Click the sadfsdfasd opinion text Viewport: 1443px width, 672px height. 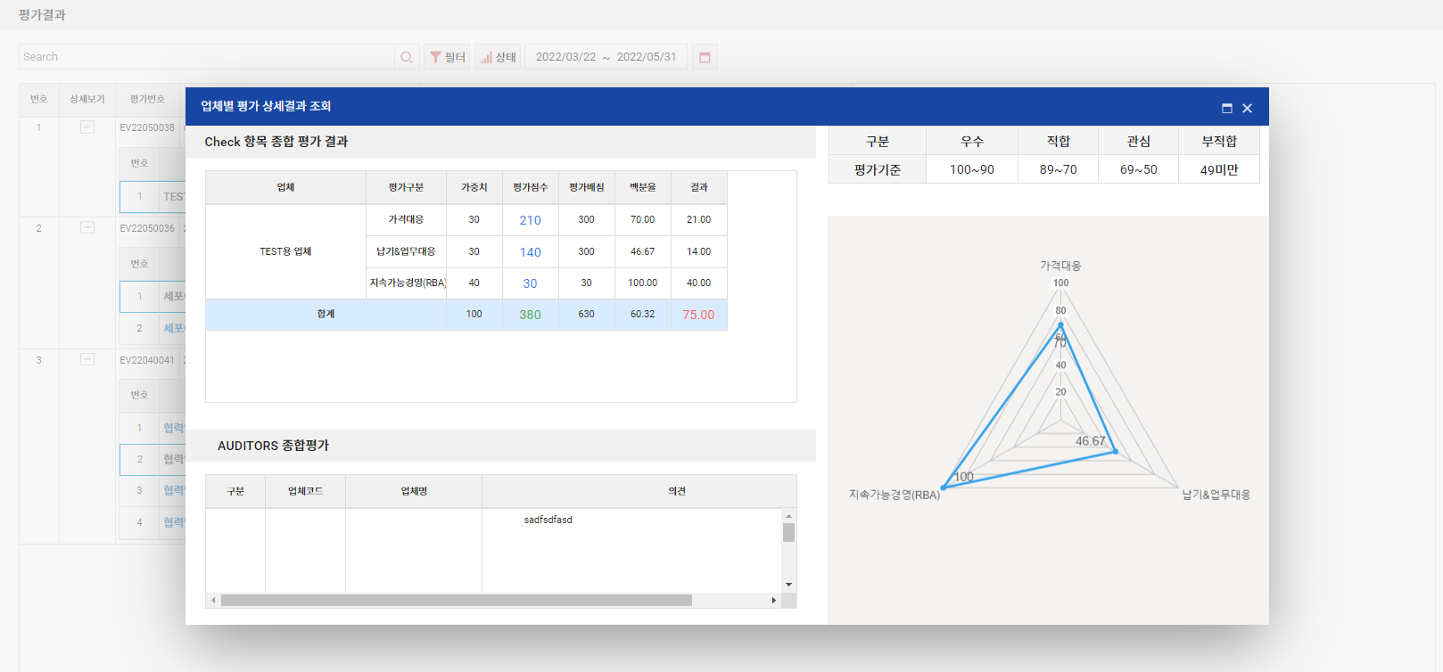548,520
